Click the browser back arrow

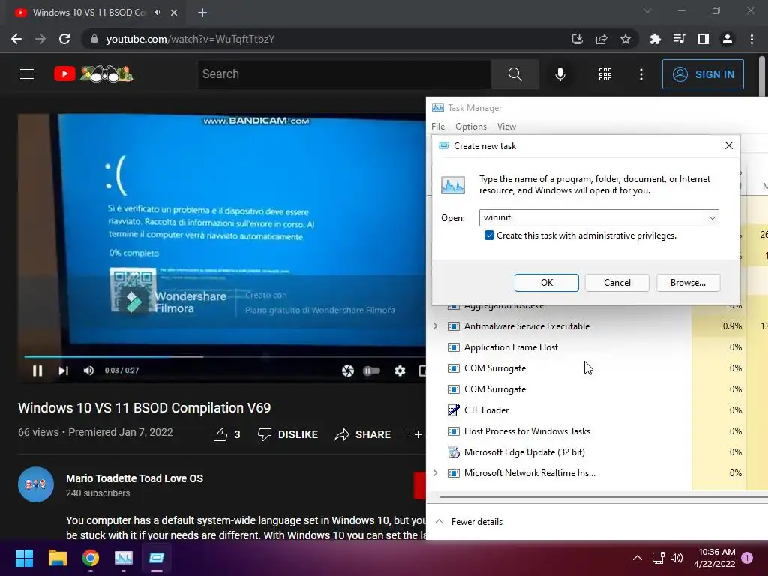pos(16,39)
